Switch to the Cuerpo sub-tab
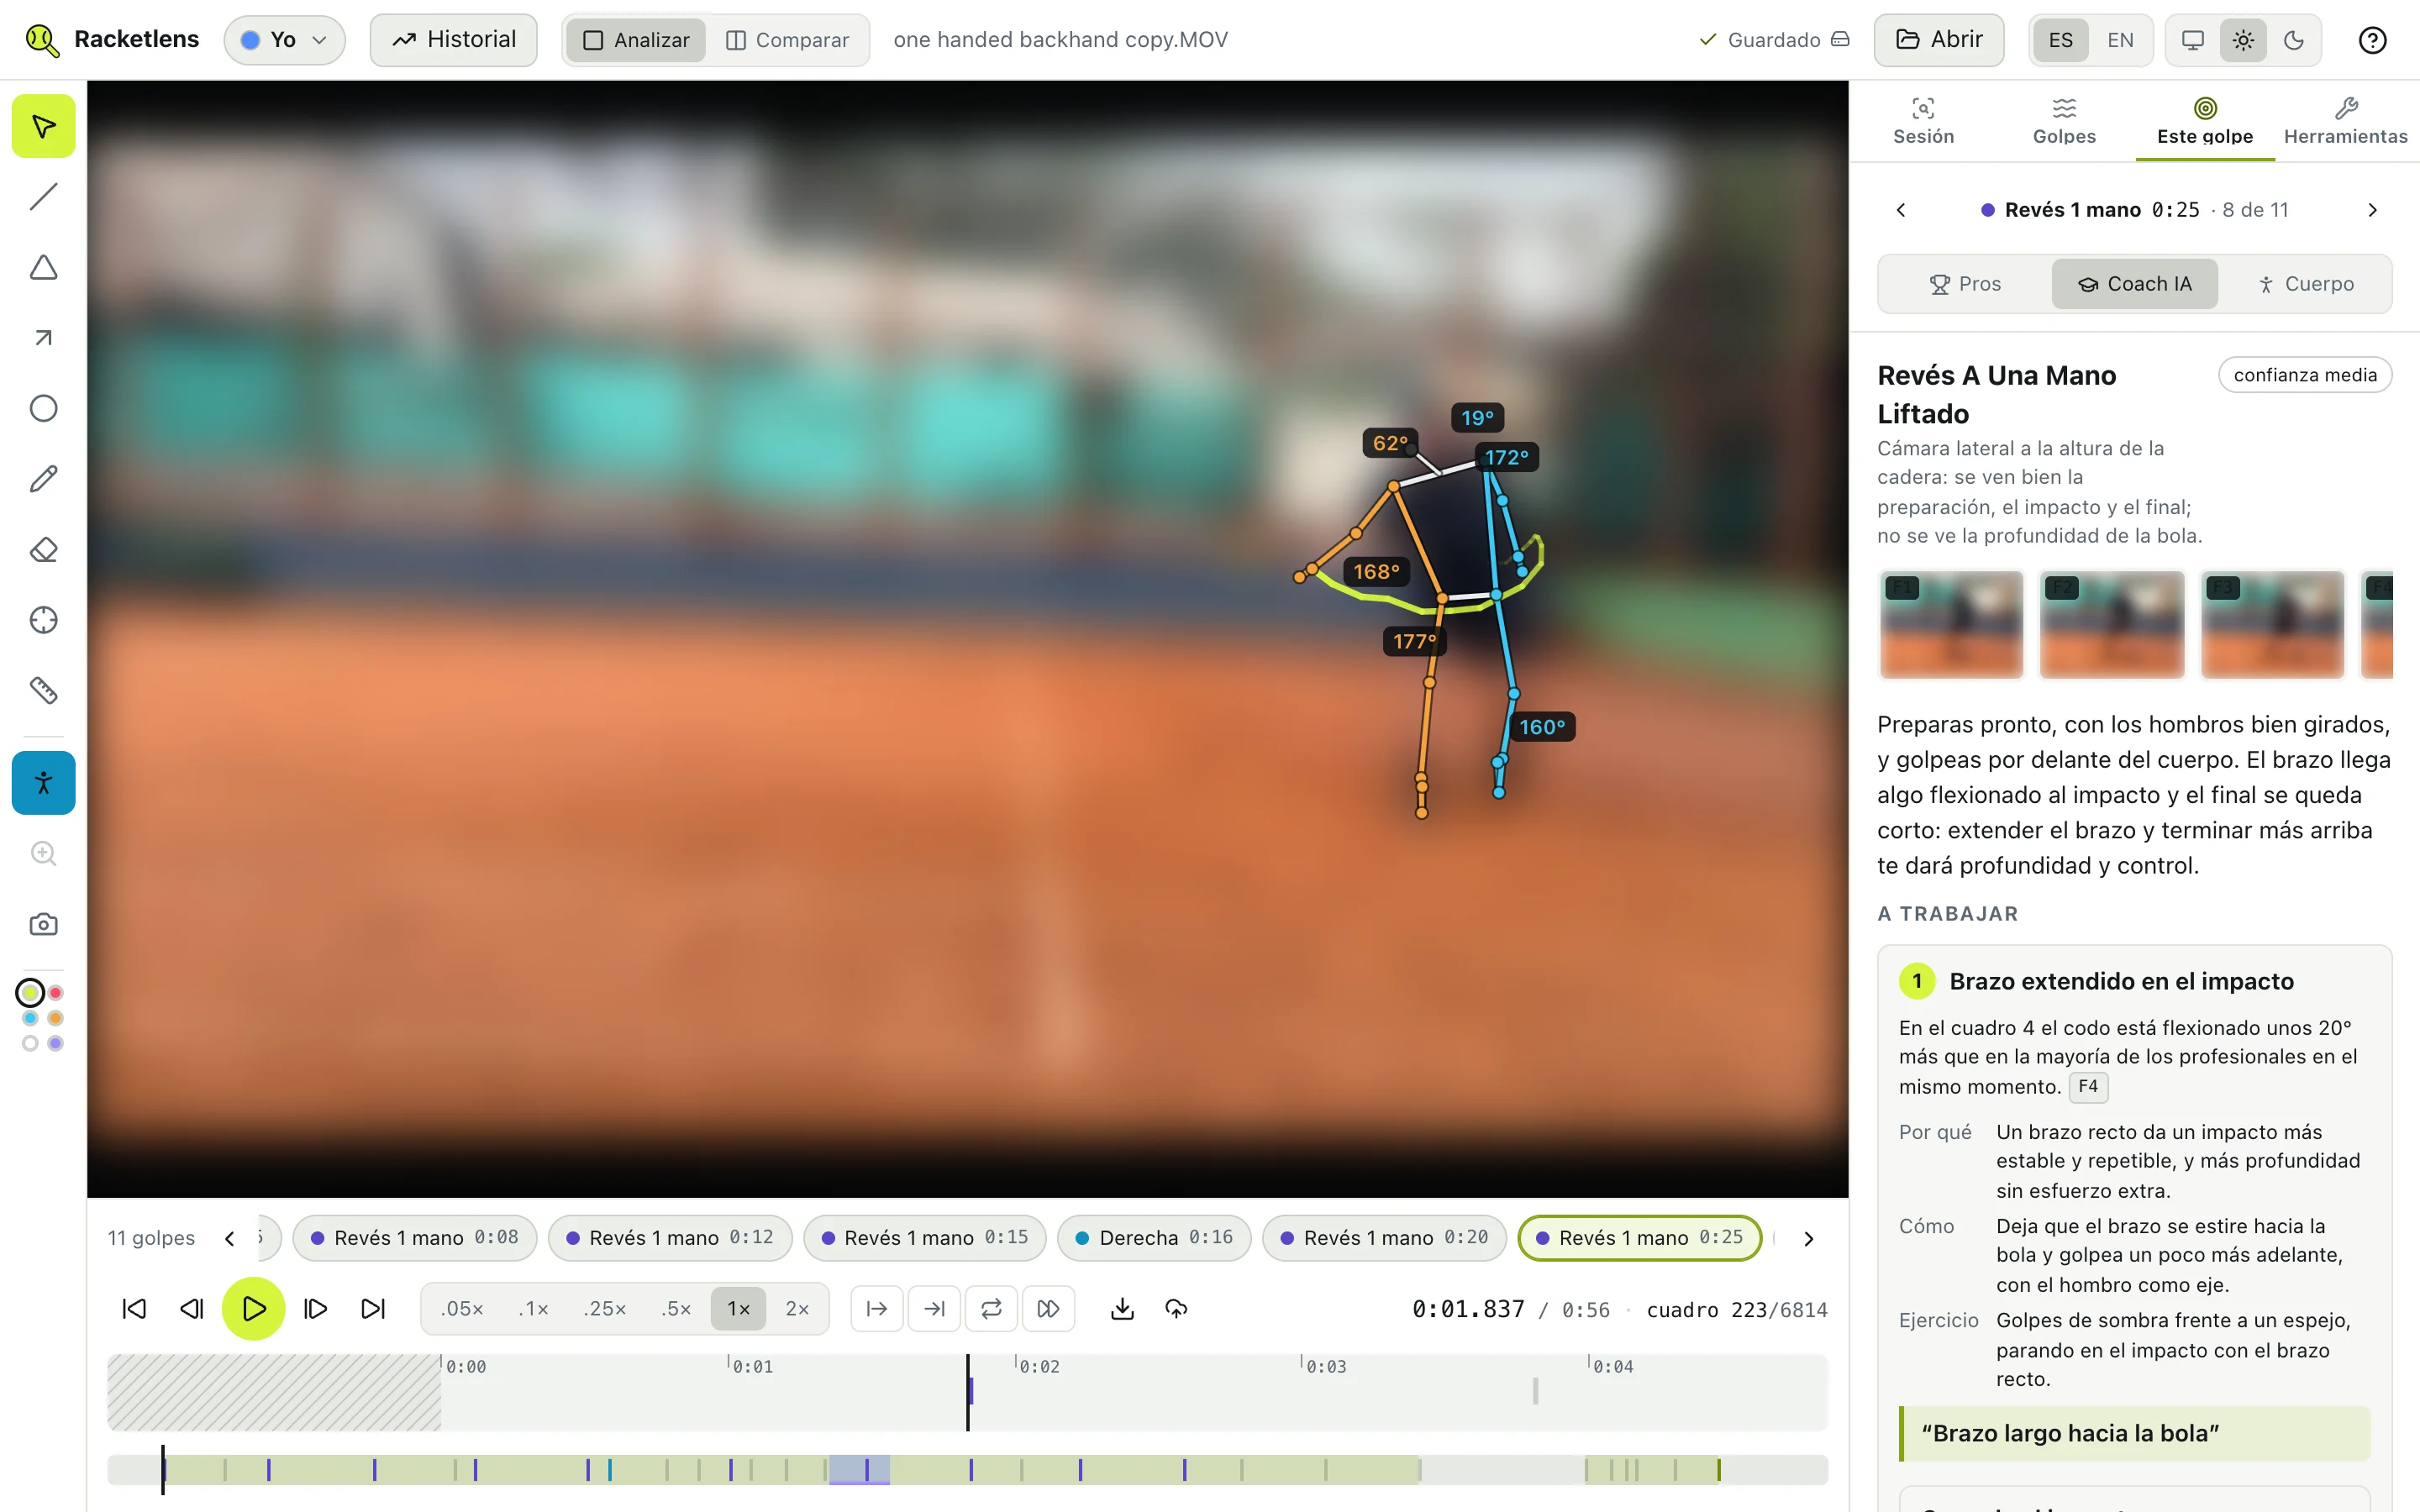Image resolution: width=2420 pixels, height=1512 pixels. coord(2306,284)
